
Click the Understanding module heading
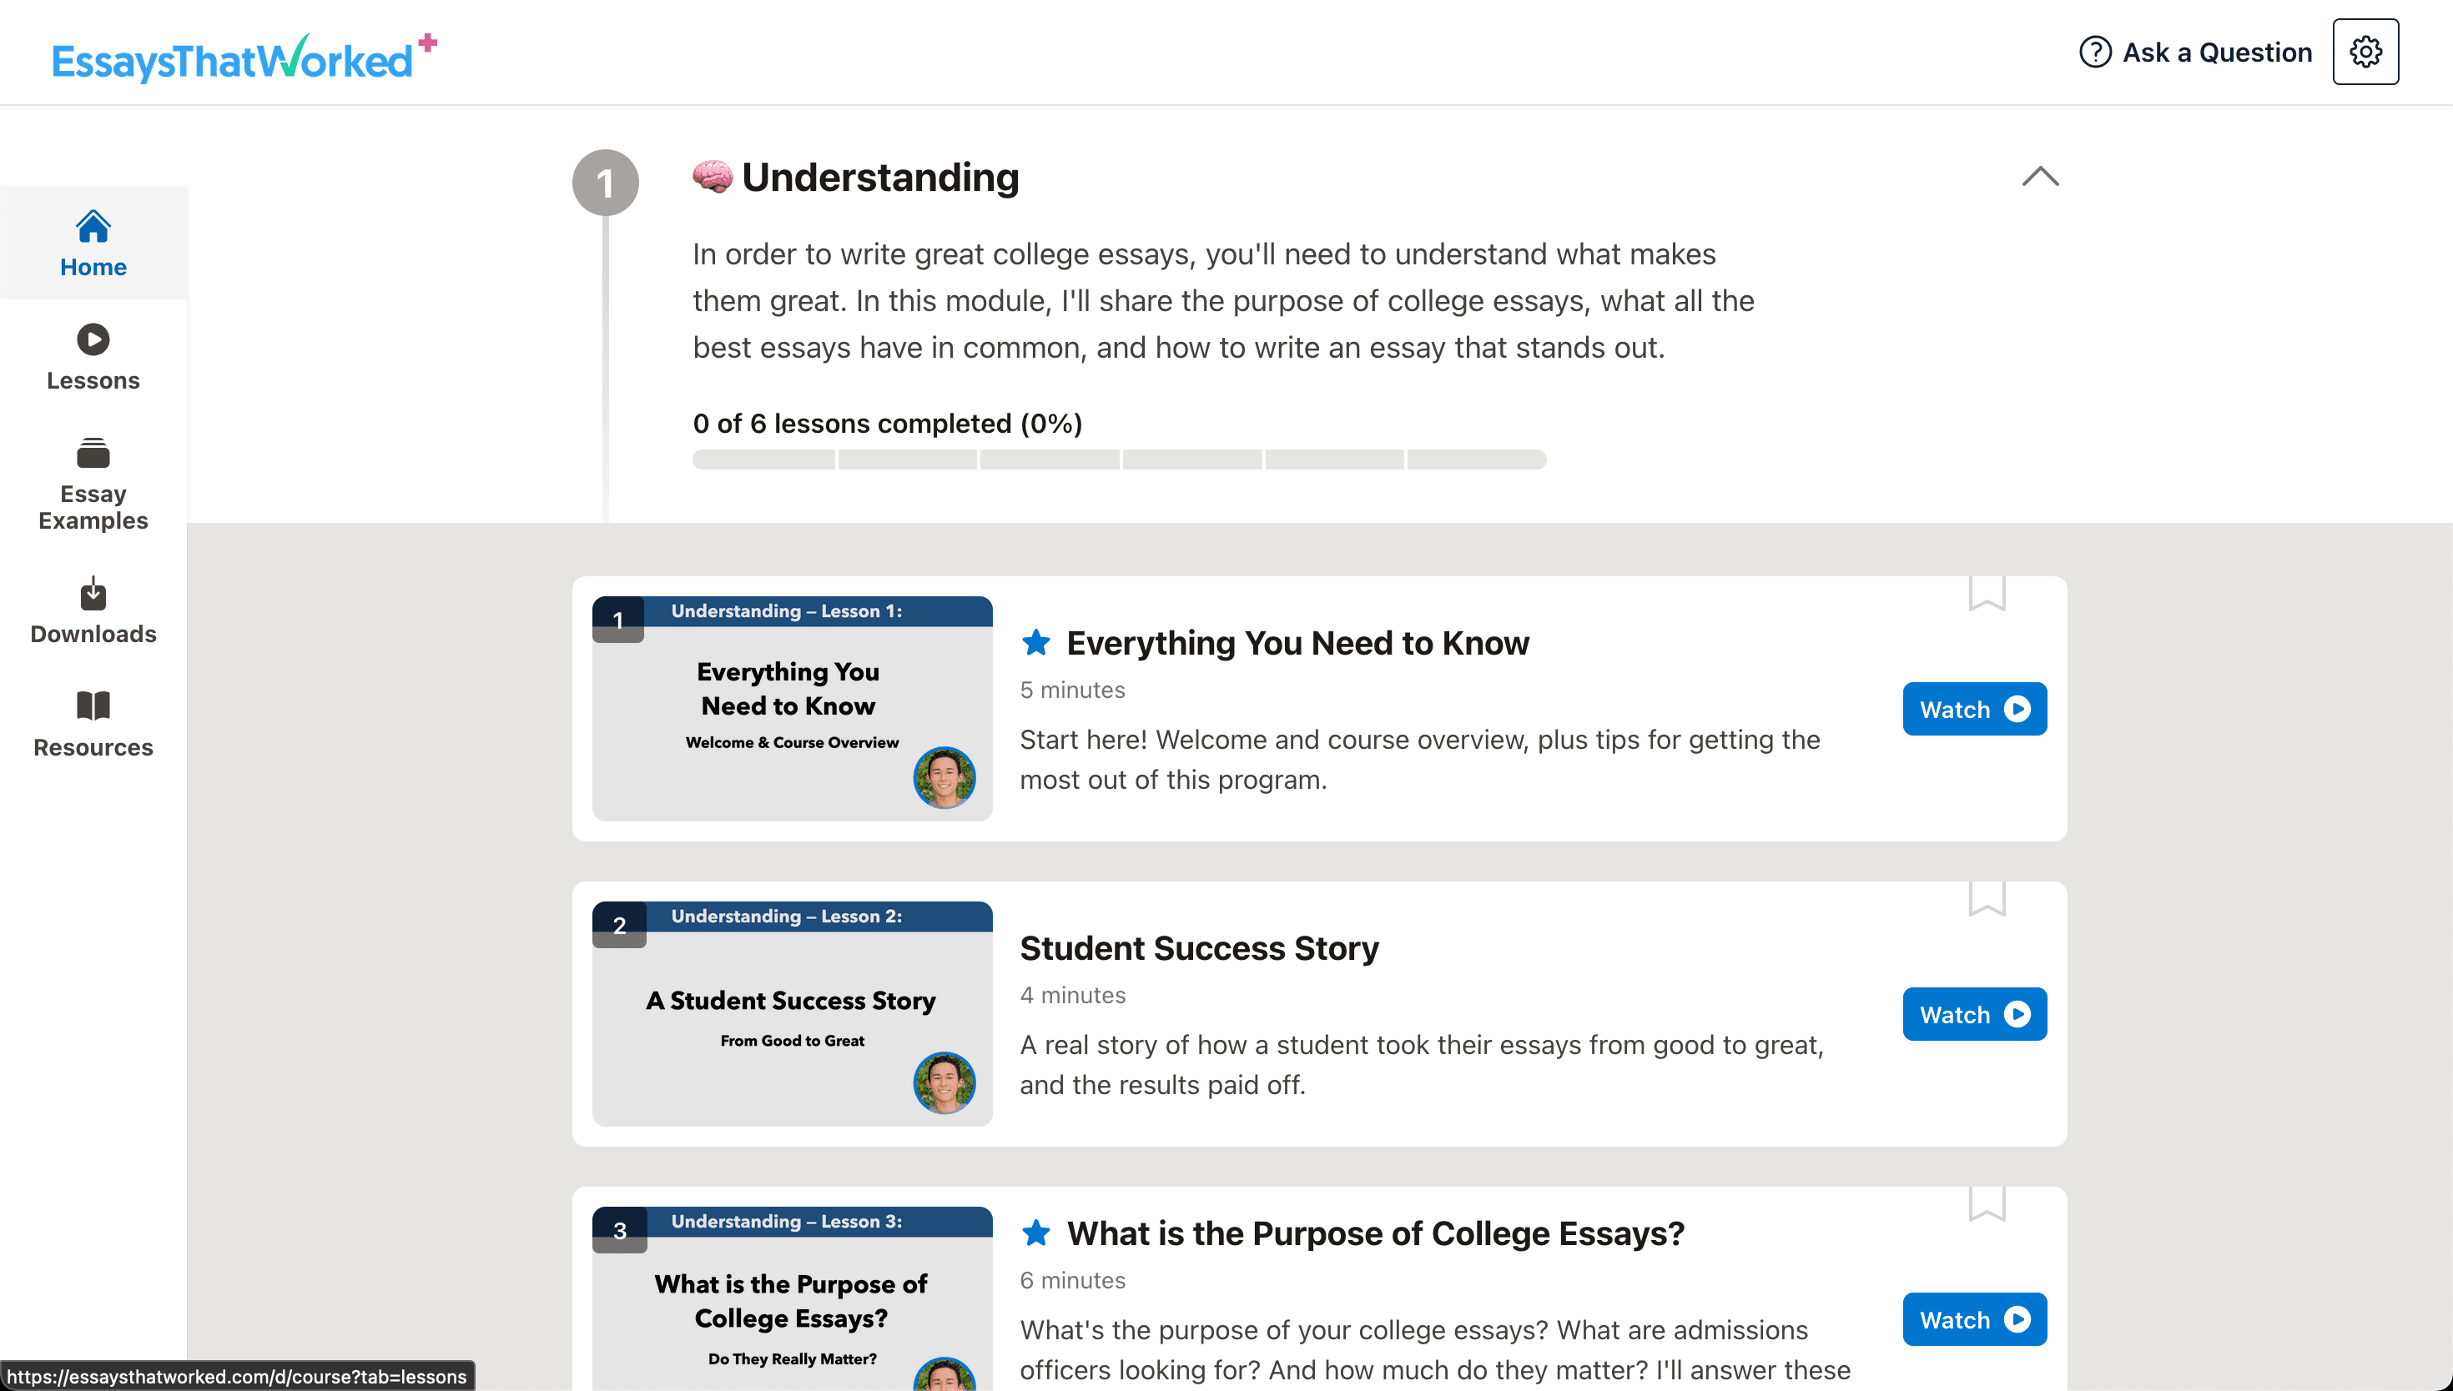pyautogui.click(x=880, y=178)
